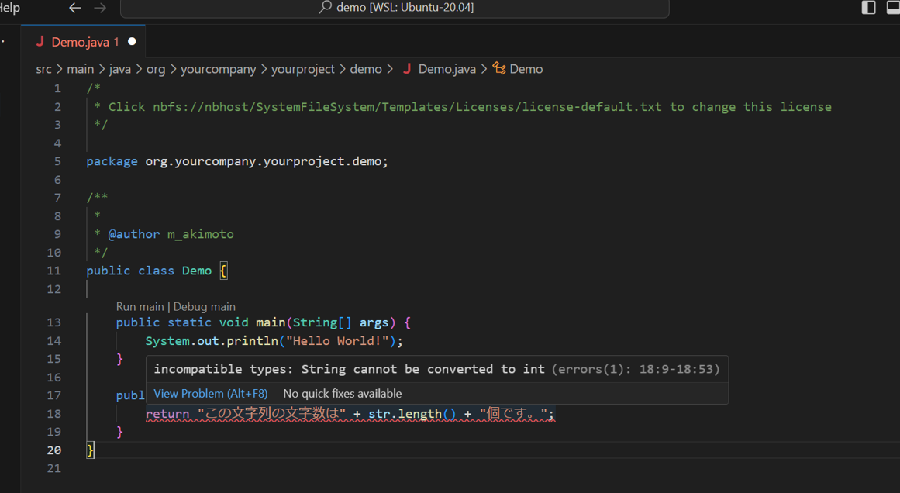Click the package keyword on line 5
Screen dimensions: 900x493
[112, 161]
